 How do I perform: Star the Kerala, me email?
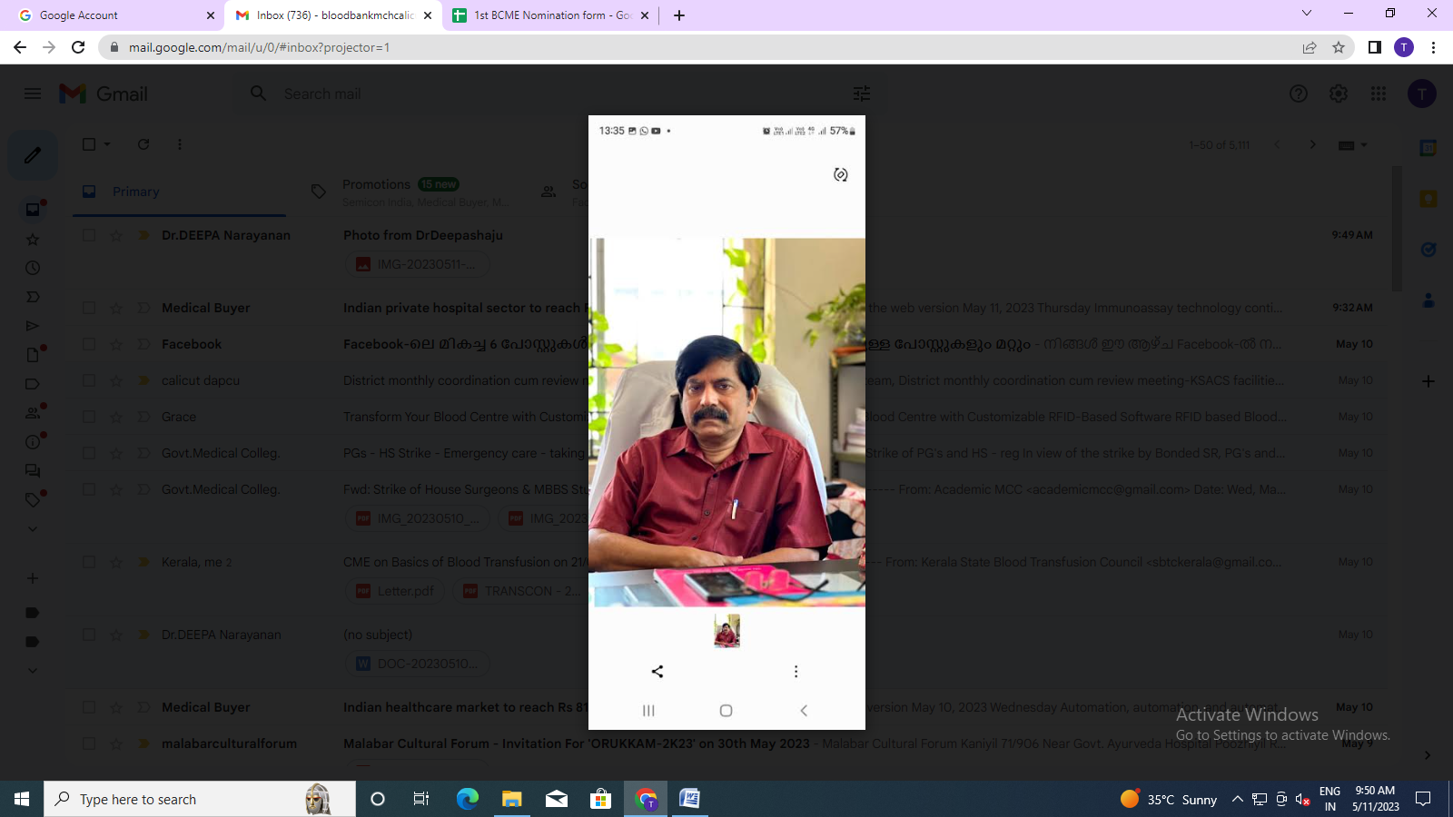[x=116, y=562]
